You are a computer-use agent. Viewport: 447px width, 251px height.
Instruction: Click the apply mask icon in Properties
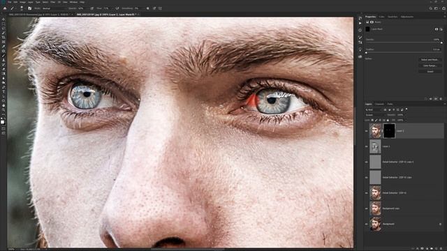pyautogui.click(x=430, y=99)
